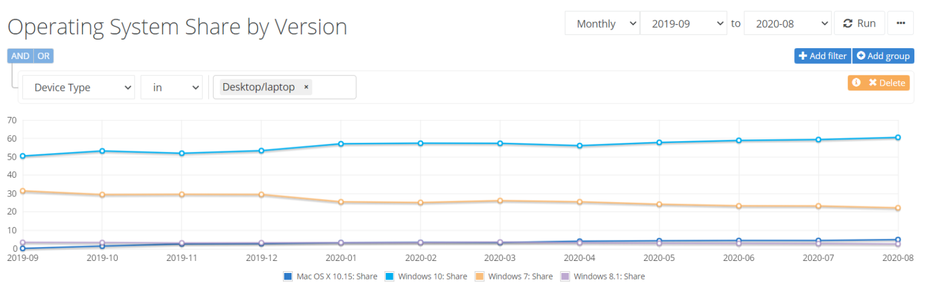Add a new filter group
The height and width of the screenshot is (285, 927).
(x=883, y=56)
